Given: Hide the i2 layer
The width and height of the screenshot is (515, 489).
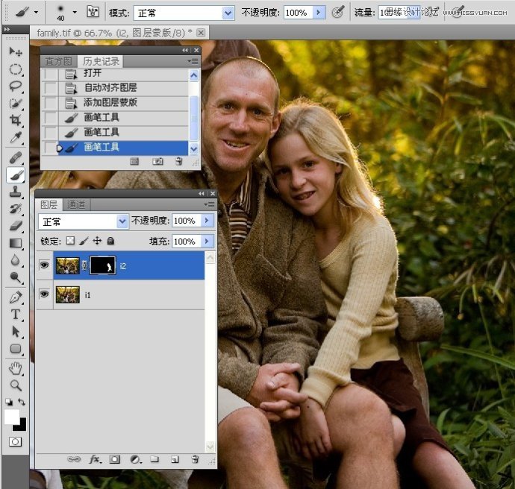Looking at the screenshot, I should coord(44,265).
